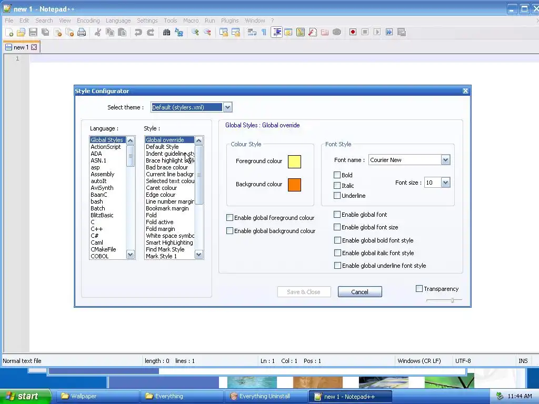539x404 pixels.
Task: Click Style list scroll down arrow
Action: click(x=198, y=255)
